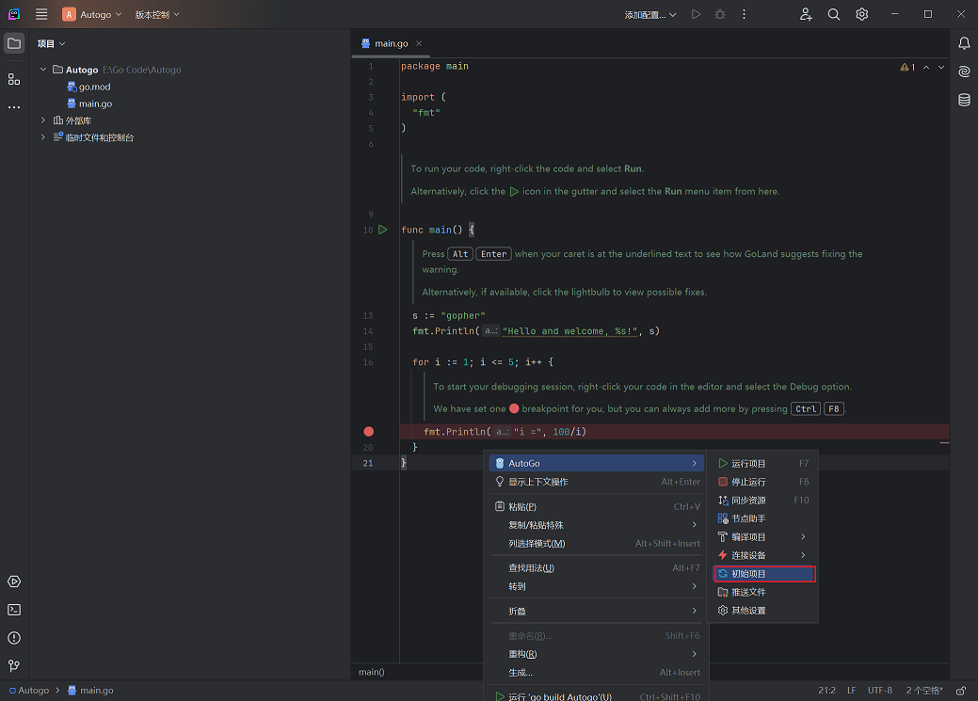Open the 添加配置 run configuration dropdown
Image resolution: width=978 pixels, height=701 pixels.
pos(649,14)
